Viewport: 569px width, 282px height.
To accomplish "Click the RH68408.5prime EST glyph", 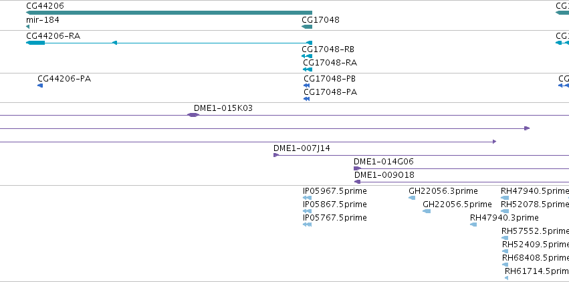I will 505,265.
